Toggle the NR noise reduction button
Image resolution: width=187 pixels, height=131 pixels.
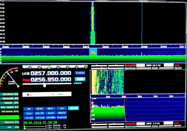pyautogui.click(x=29, y=109)
